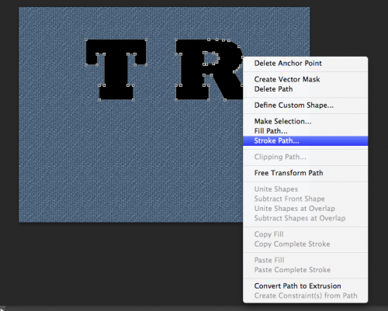Click Create Constraint(s) from Path entry
The width and height of the screenshot is (388, 311).
click(305, 295)
